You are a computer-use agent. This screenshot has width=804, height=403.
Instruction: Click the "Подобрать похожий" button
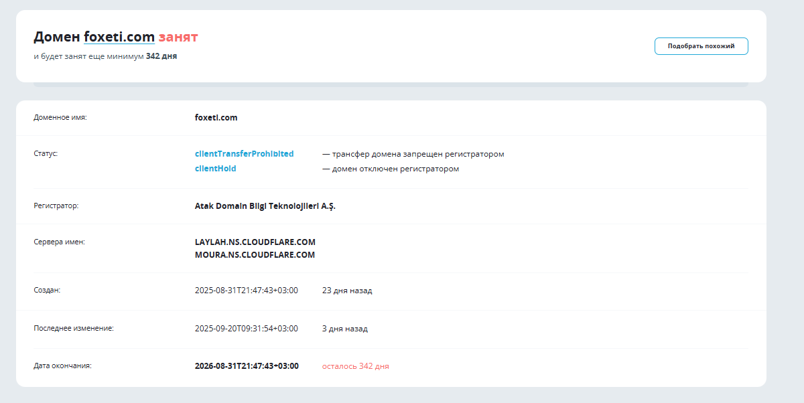(x=701, y=46)
